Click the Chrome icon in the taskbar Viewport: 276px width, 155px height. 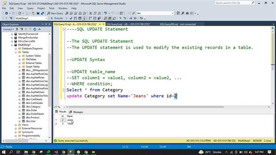coord(33,152)
